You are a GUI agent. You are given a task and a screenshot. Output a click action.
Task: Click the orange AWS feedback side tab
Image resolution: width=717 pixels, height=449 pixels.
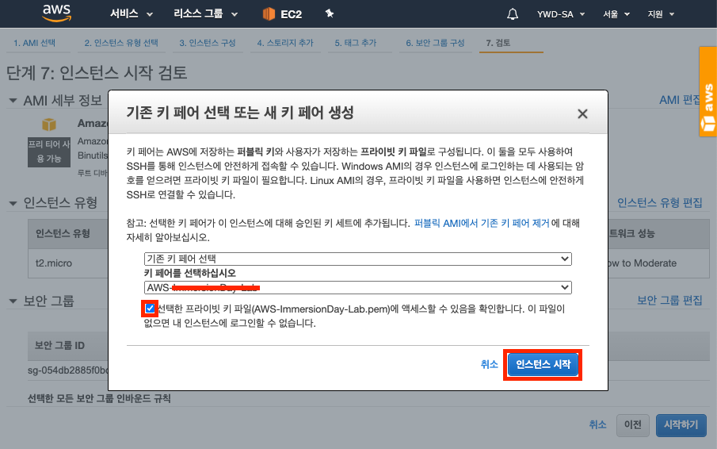click(x=707, y=91)
